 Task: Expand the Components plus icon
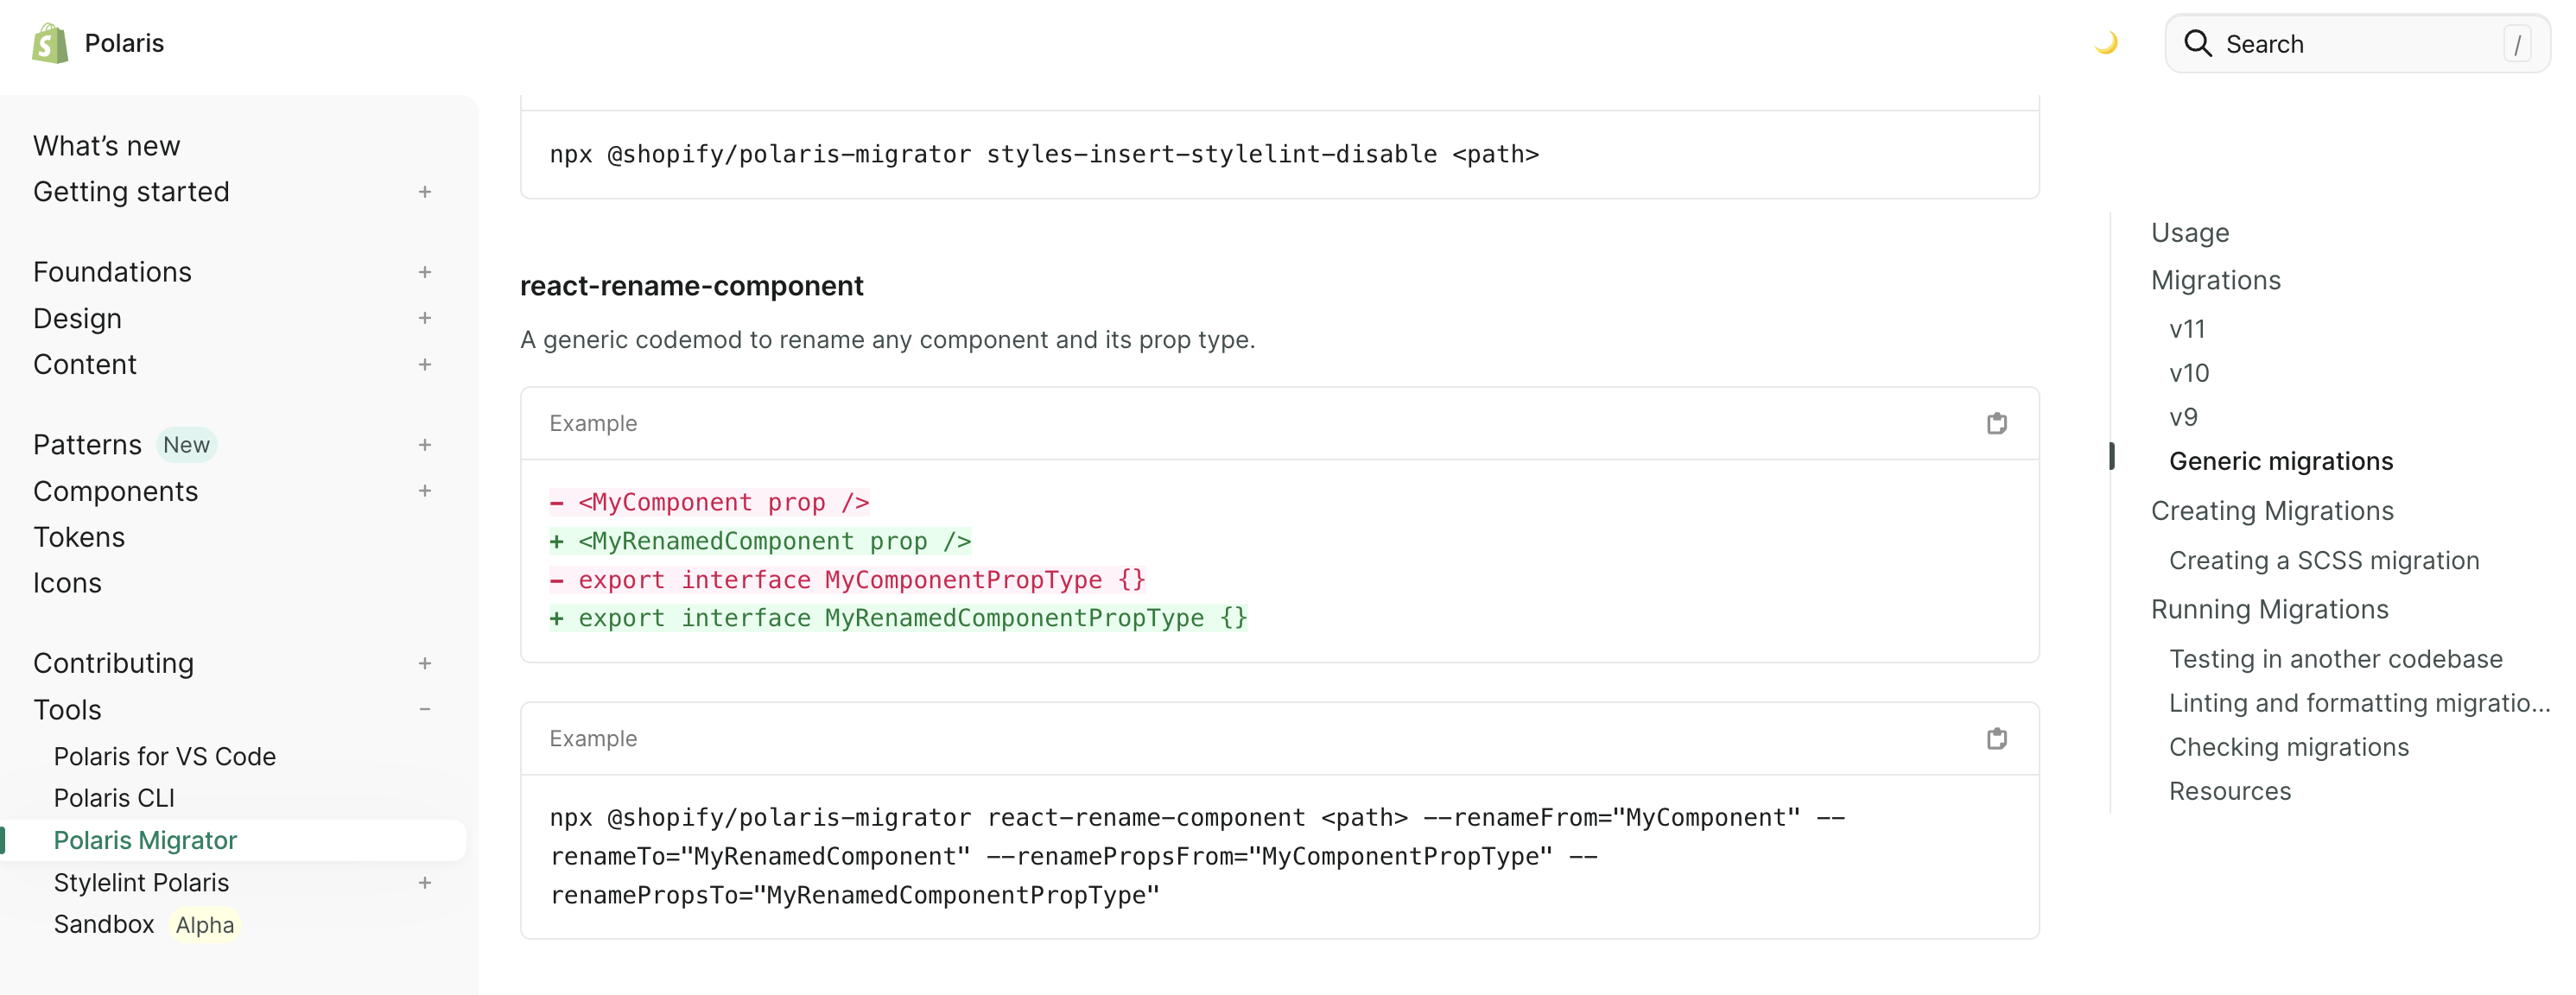click(425, 490)
